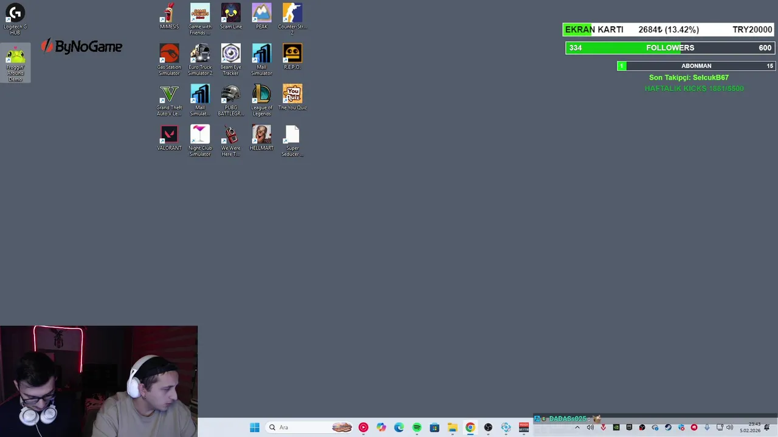This screenshot has width=778, height=437.
Task: Launch Microsoft Edge from the taskbar
Action: point(399,427)
